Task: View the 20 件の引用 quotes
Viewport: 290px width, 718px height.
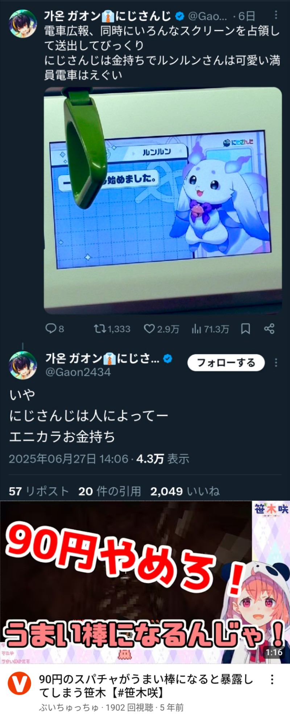Action: tap(109, 491)
